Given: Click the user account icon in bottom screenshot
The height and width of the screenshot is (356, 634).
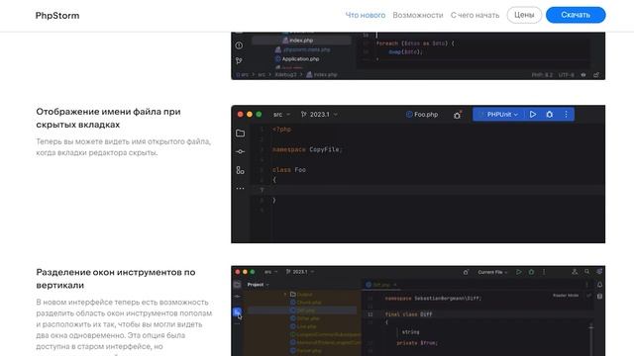Looking at the screenshot, I should [x=575, y=272].
